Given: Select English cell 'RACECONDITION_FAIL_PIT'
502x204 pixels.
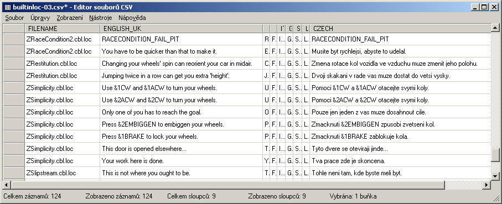Looking at the screenshot, I should [x=181, y=39].
